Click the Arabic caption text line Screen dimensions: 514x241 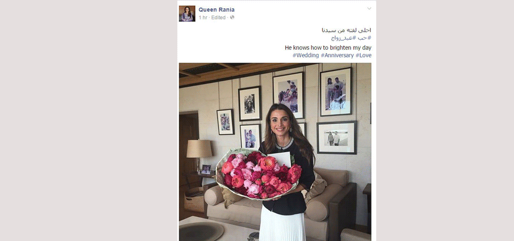click(x=346, y=30)
